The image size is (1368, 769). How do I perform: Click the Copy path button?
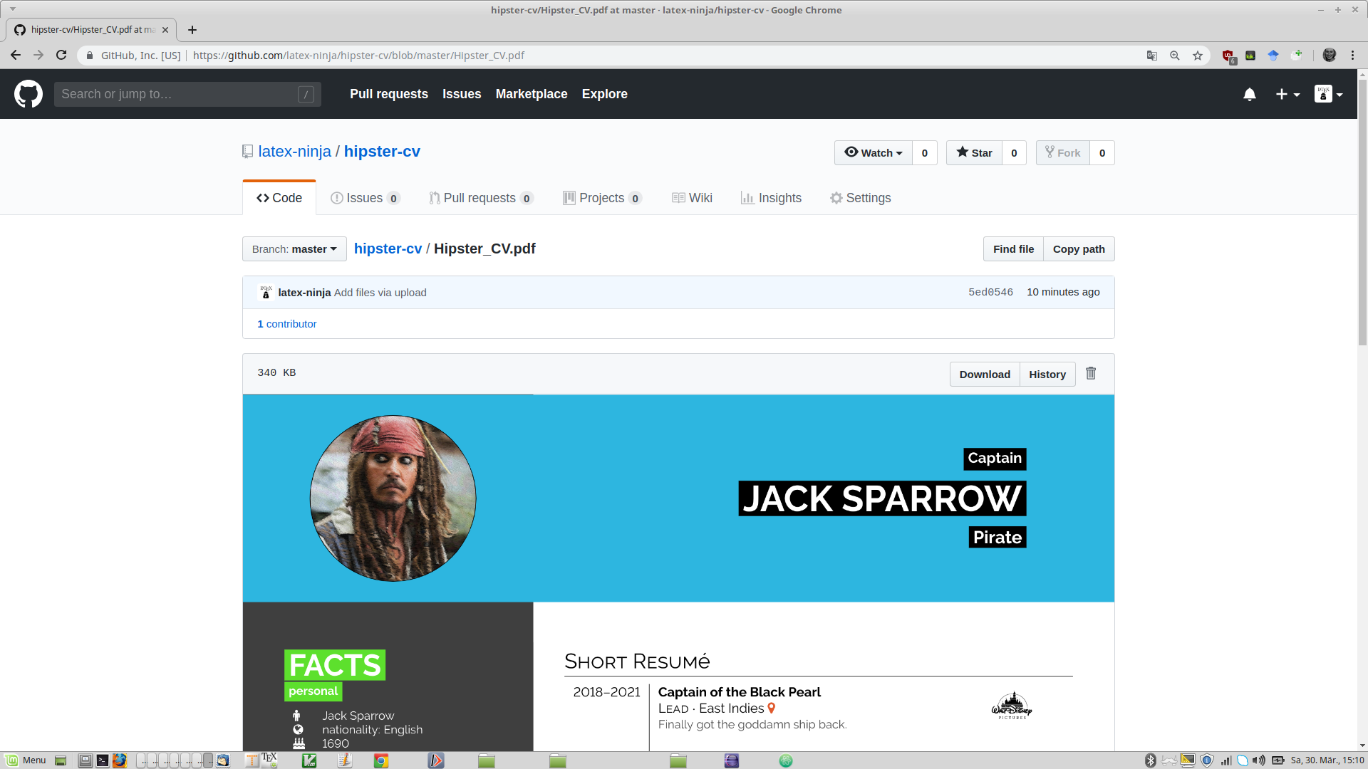tap(1079, 249)
